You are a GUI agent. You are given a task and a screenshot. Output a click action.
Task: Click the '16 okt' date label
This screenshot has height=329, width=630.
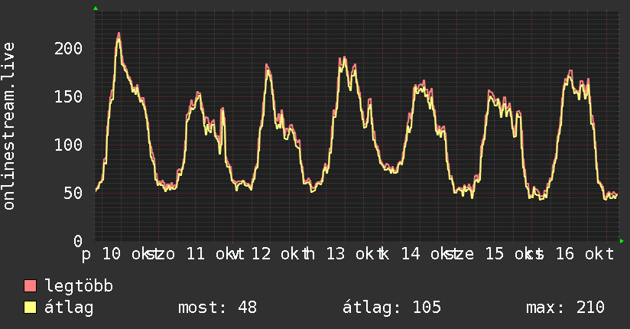pyautogui.click(x=585, y=254)
